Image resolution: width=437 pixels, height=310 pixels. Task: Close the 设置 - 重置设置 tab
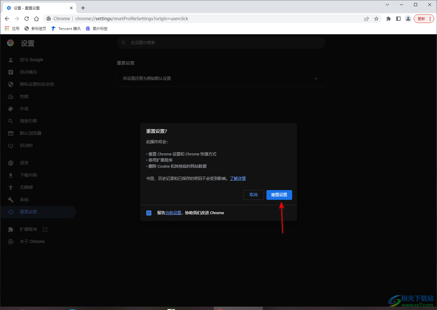[71, 8]
